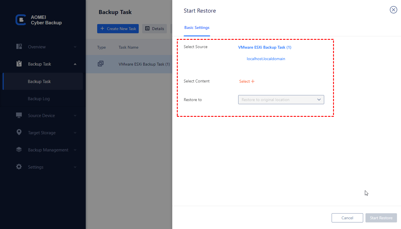
Task: Click the Restore to label
Action: coord(193,100)
